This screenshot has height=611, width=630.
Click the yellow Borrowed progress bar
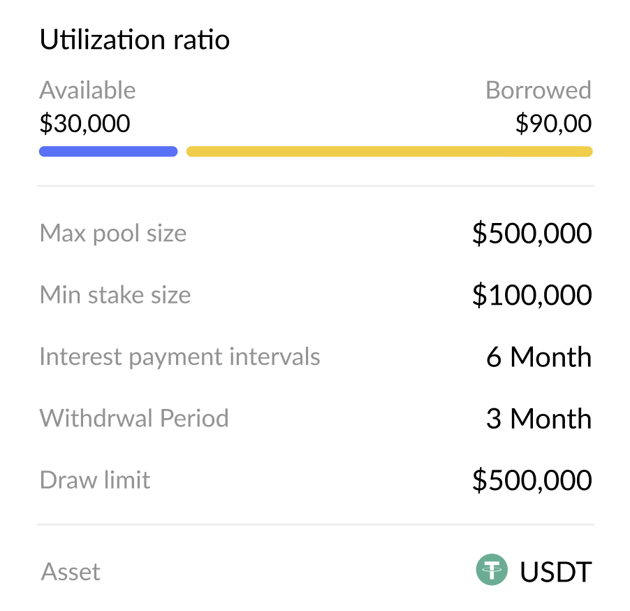pyautogui.click(x=389, y=152)
